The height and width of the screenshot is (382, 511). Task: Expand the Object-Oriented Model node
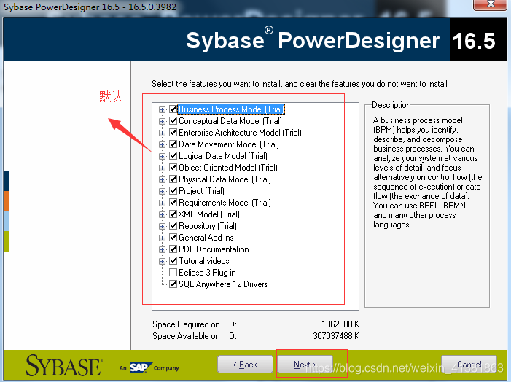tap(162, 168)
